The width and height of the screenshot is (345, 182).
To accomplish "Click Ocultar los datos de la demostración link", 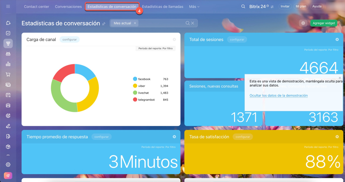I will tap(278, 95).
